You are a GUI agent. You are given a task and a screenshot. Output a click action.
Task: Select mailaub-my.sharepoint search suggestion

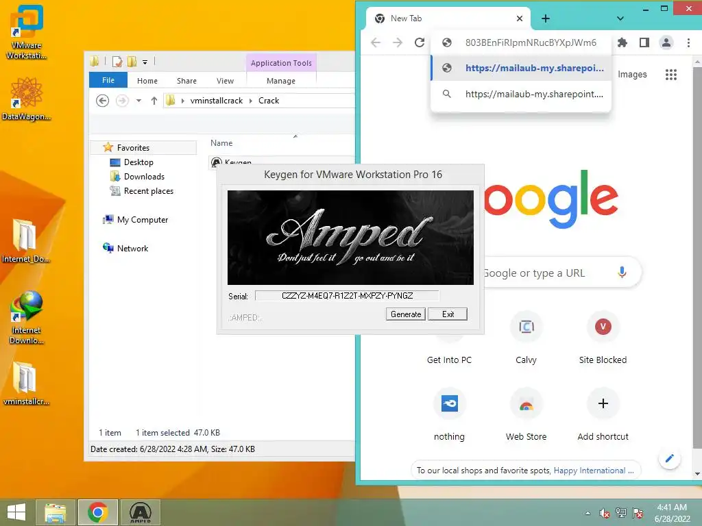tap(521, 94)
